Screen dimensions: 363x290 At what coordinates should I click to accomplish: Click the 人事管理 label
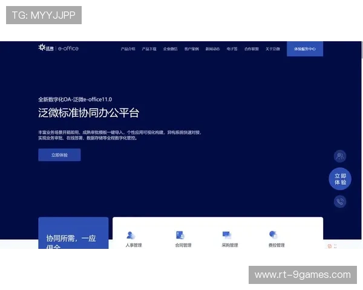134,245
